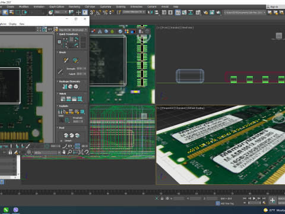This screenshot has height=214, width=285.
Task: Open the Graph Editors menu
Action: (56, 7)
